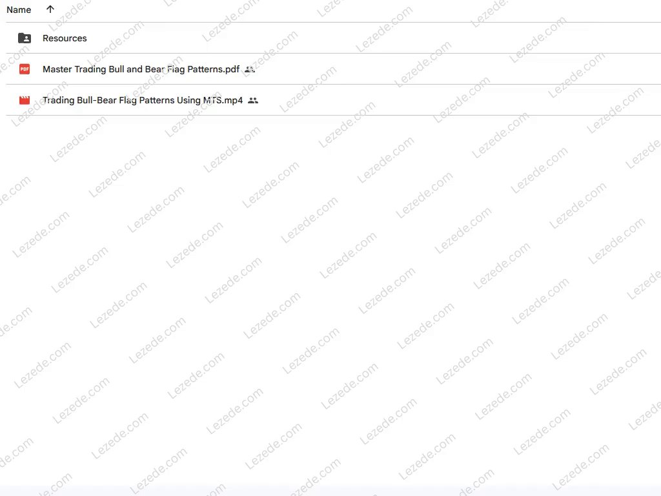Click the shared icon beside the PDF file
The height and width of the screenshot is (496, 661).
tap(250, 70)
